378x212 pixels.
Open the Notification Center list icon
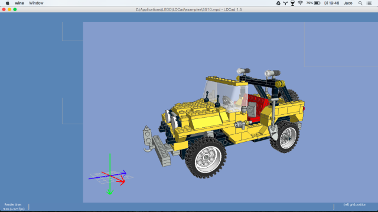(x=369, y=3)
